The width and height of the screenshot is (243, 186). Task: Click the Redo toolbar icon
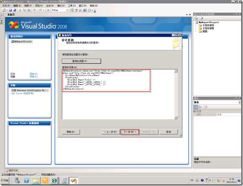41,10
